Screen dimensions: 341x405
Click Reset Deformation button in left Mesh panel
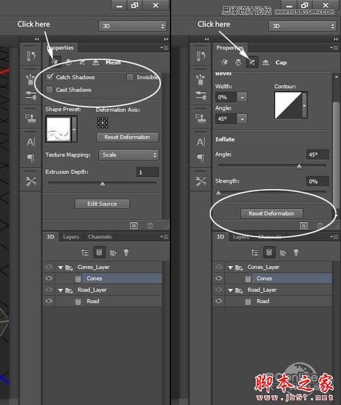[128, 137]
